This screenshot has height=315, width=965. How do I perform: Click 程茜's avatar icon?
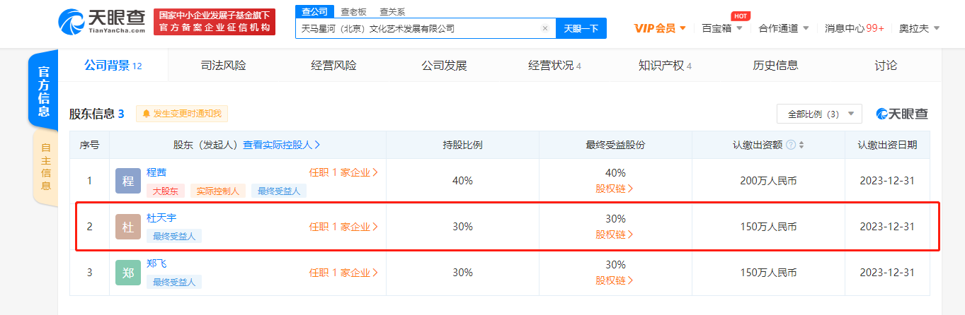[128, 181]
